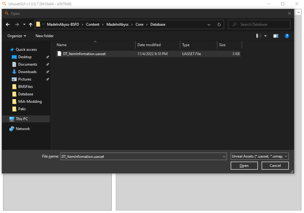Expand the file name combo box dropdown
Viewport: 304px width, 213px height.
click(x=224, y=156)
